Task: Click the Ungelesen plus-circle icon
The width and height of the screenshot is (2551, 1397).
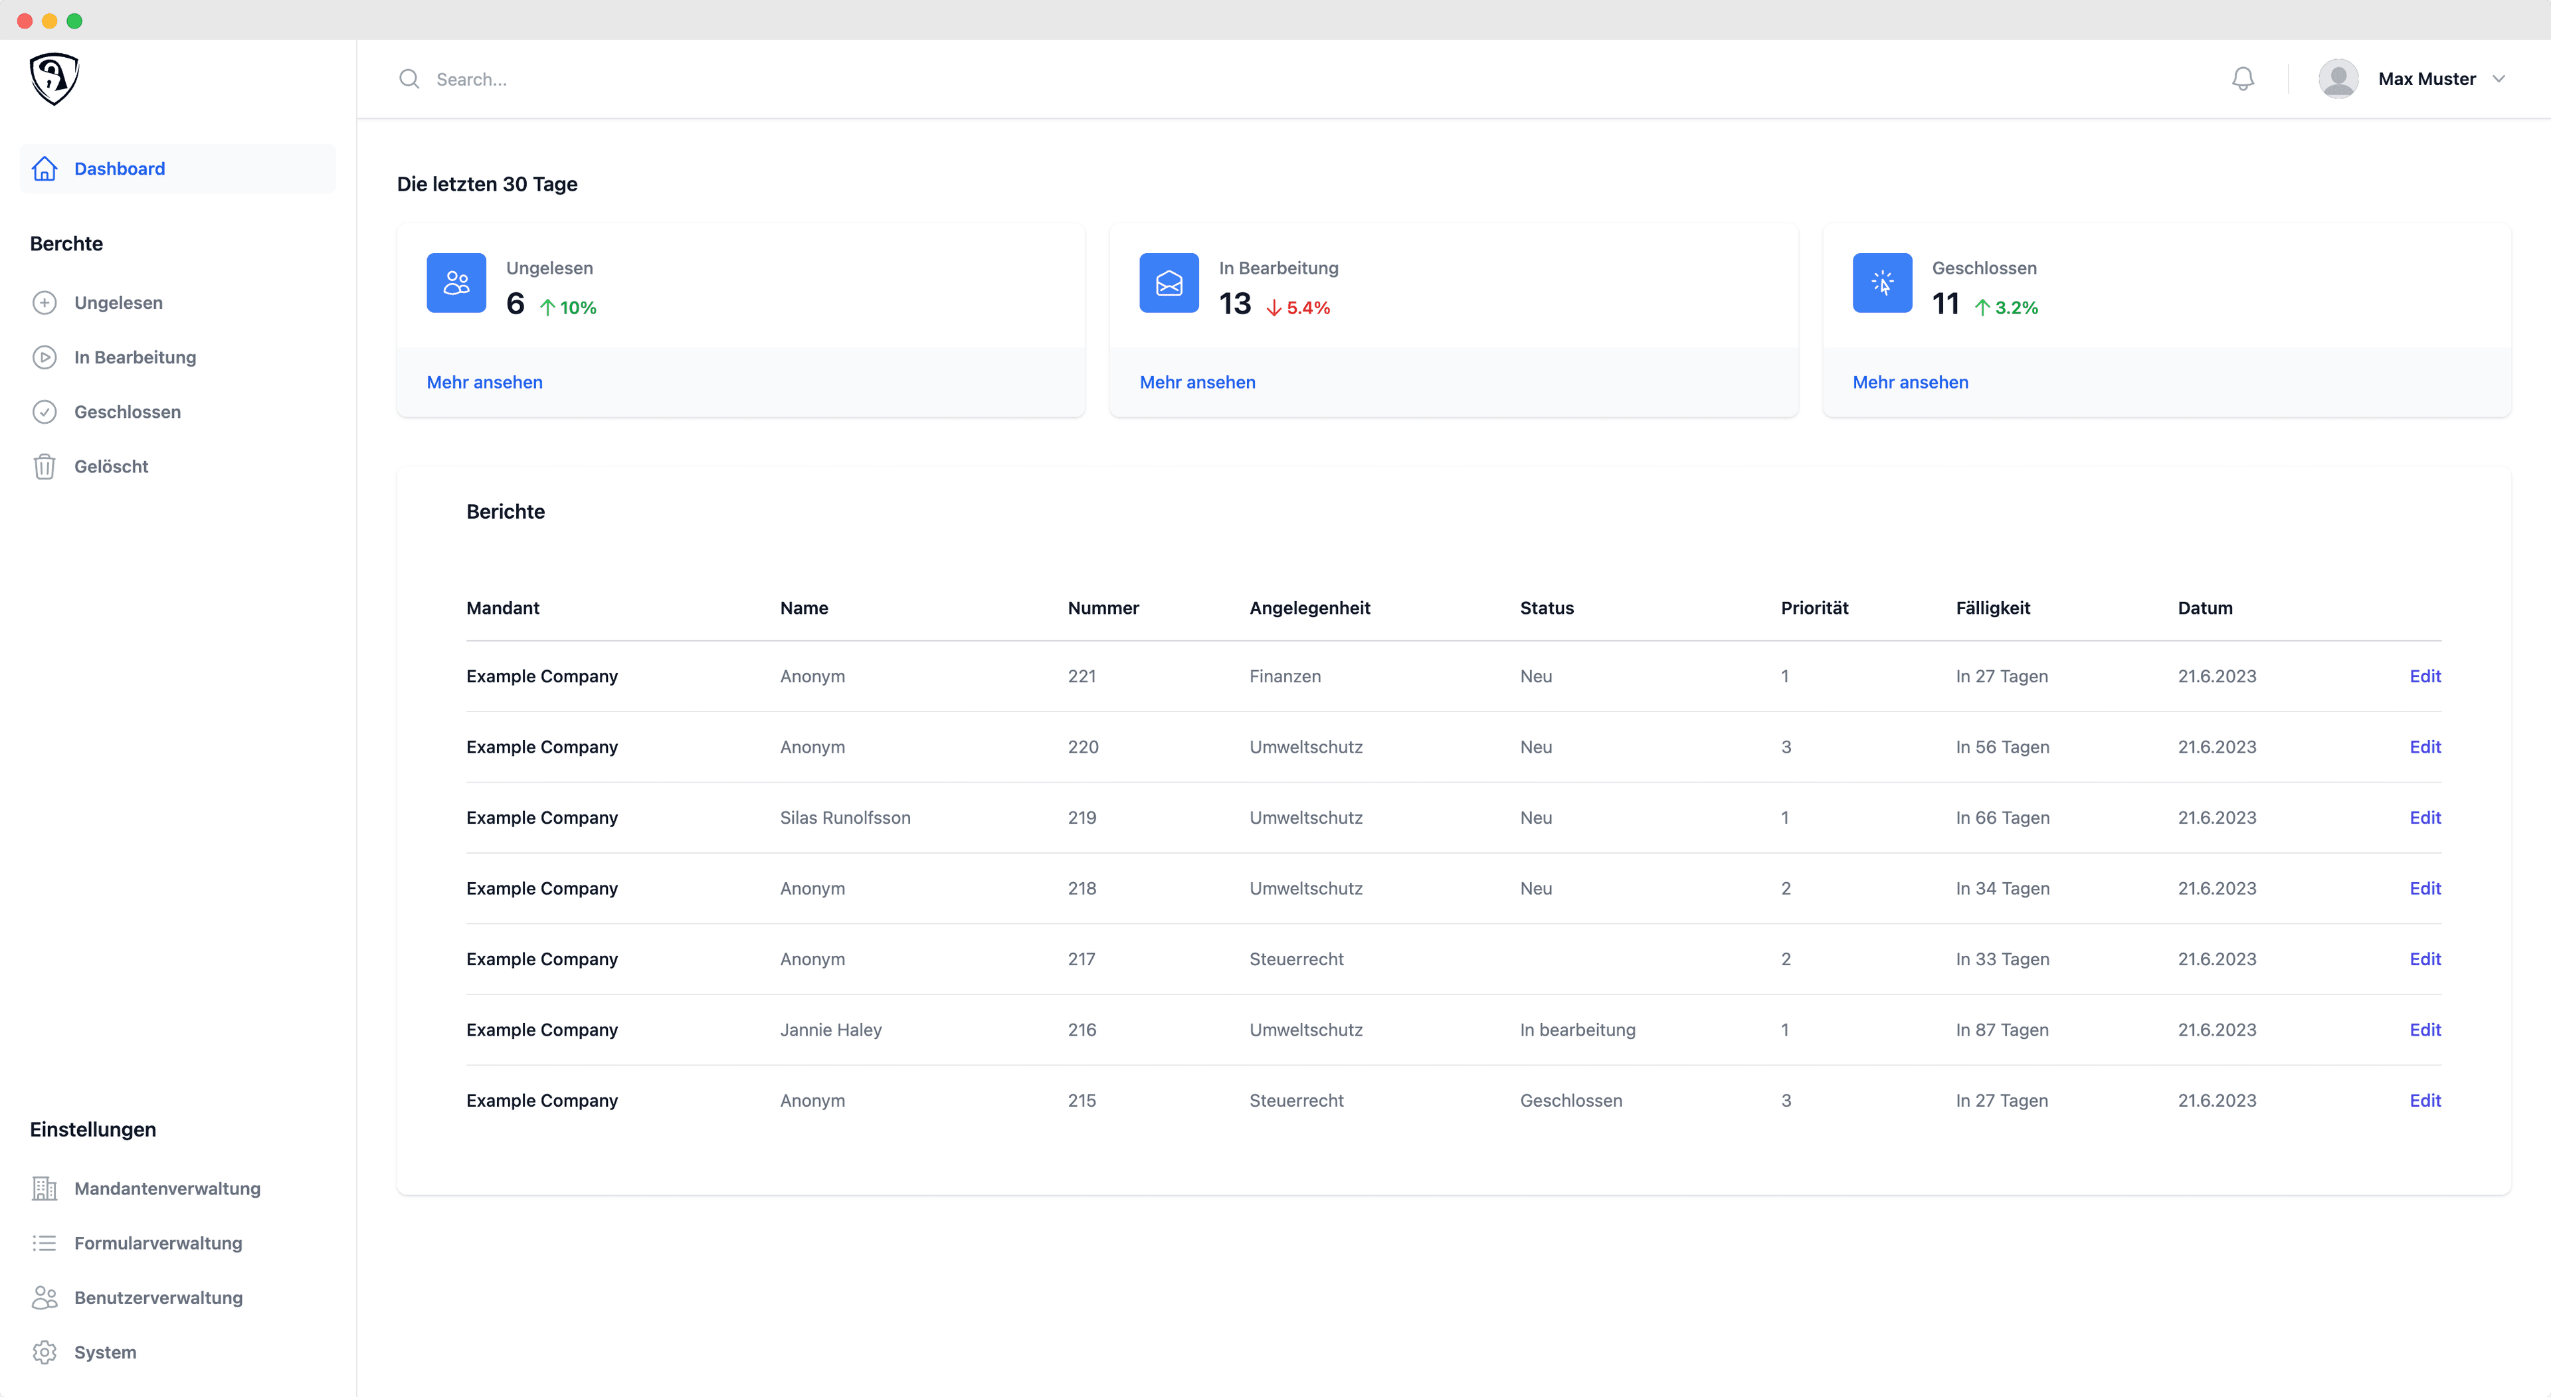Action: click(45, 303)
